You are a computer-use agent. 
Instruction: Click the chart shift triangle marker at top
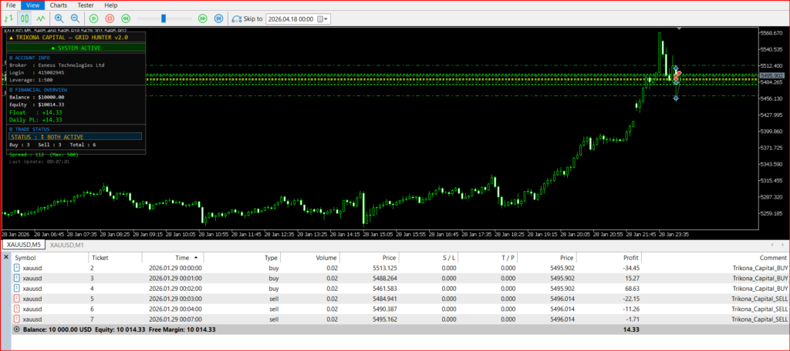click(x=679, y=28)
